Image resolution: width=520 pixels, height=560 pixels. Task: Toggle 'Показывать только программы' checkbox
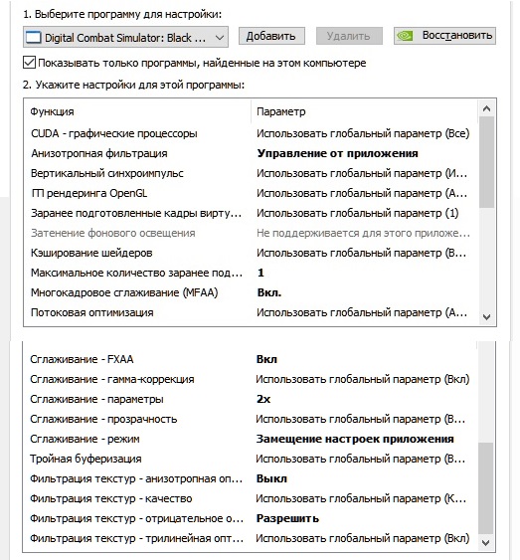[x=29, y=63]
